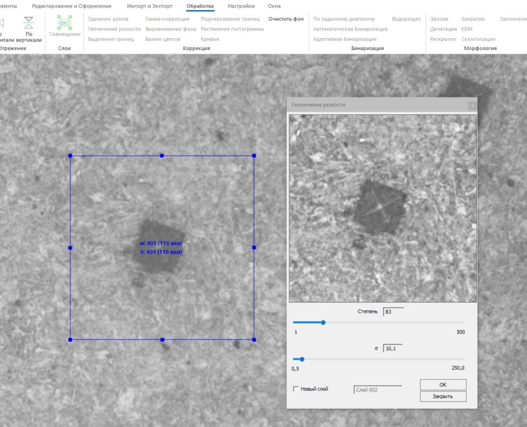
Task: Click bottom-middle selection handle
Action: coord(162,340)
